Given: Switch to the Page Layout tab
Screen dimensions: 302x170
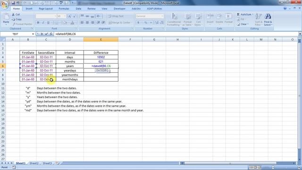Looking at the screenshot, I should (x=46, y=8).
